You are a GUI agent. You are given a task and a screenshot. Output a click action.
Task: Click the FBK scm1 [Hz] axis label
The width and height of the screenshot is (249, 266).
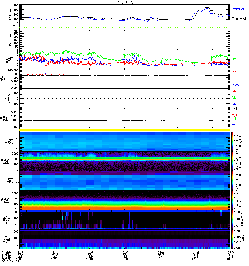(x=7, y=239)
